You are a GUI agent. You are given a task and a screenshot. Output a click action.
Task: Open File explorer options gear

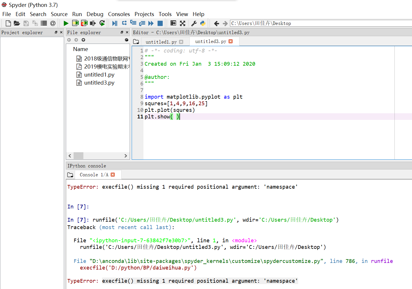[127, 40]
